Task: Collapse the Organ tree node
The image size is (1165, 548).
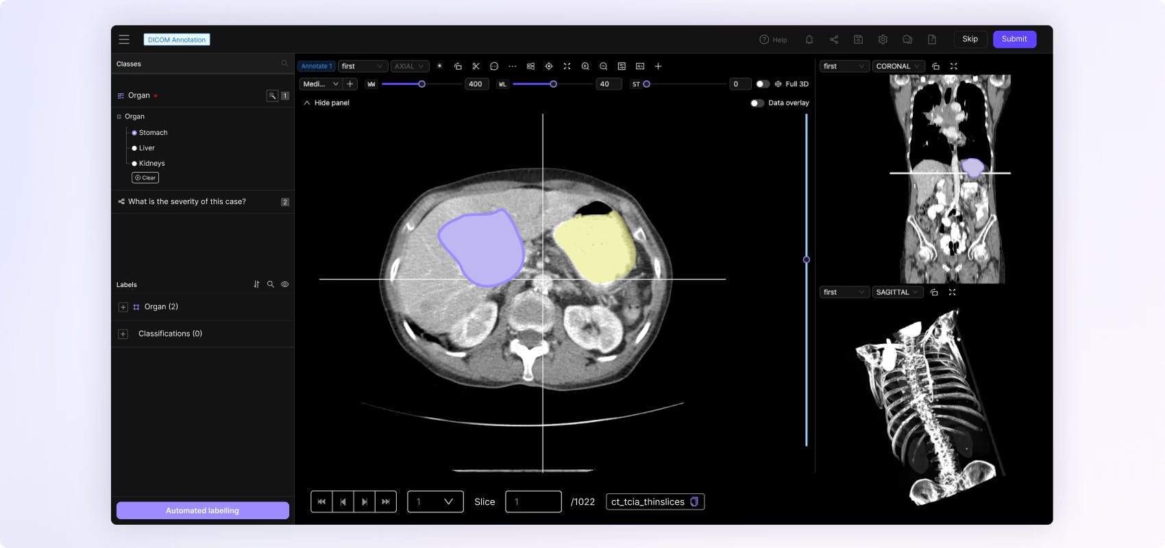Action: click(x=119, y=117)
